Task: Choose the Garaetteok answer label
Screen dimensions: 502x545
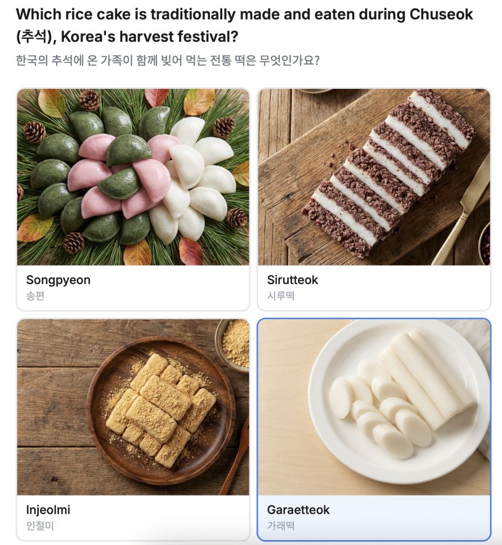Action: coord(298,510)
